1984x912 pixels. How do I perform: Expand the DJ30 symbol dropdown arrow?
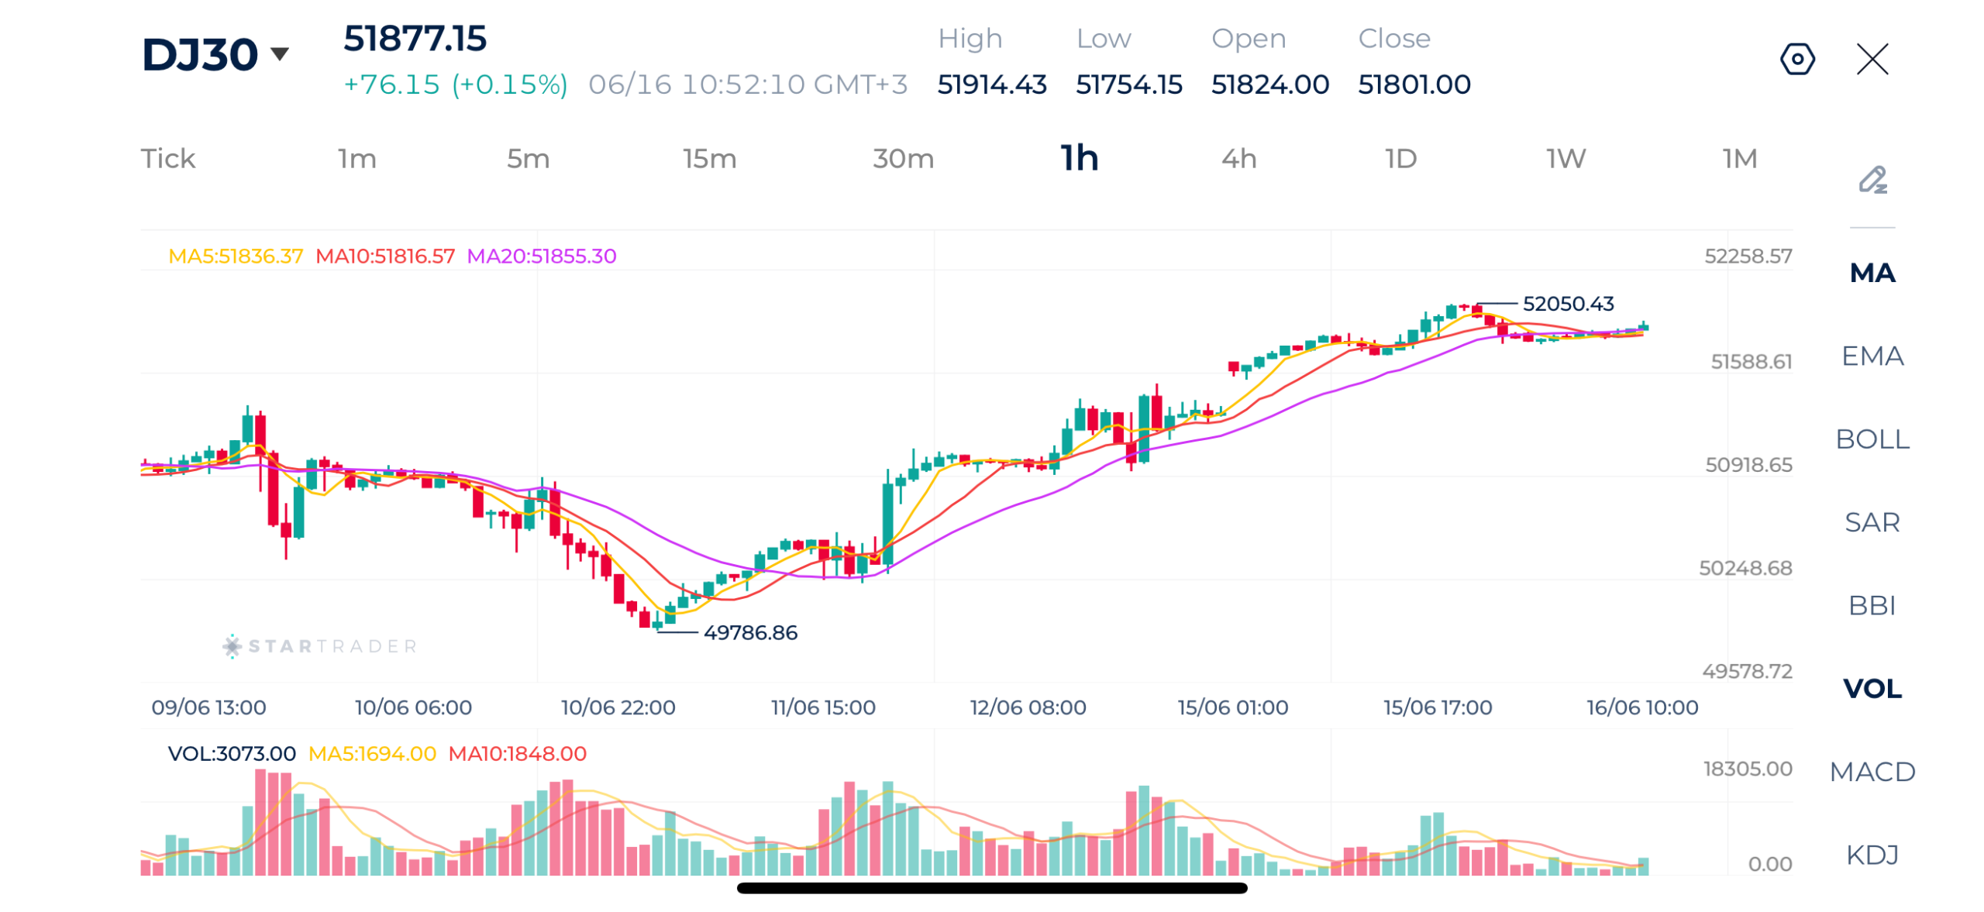pyautogui.click(x=279, y=53)
